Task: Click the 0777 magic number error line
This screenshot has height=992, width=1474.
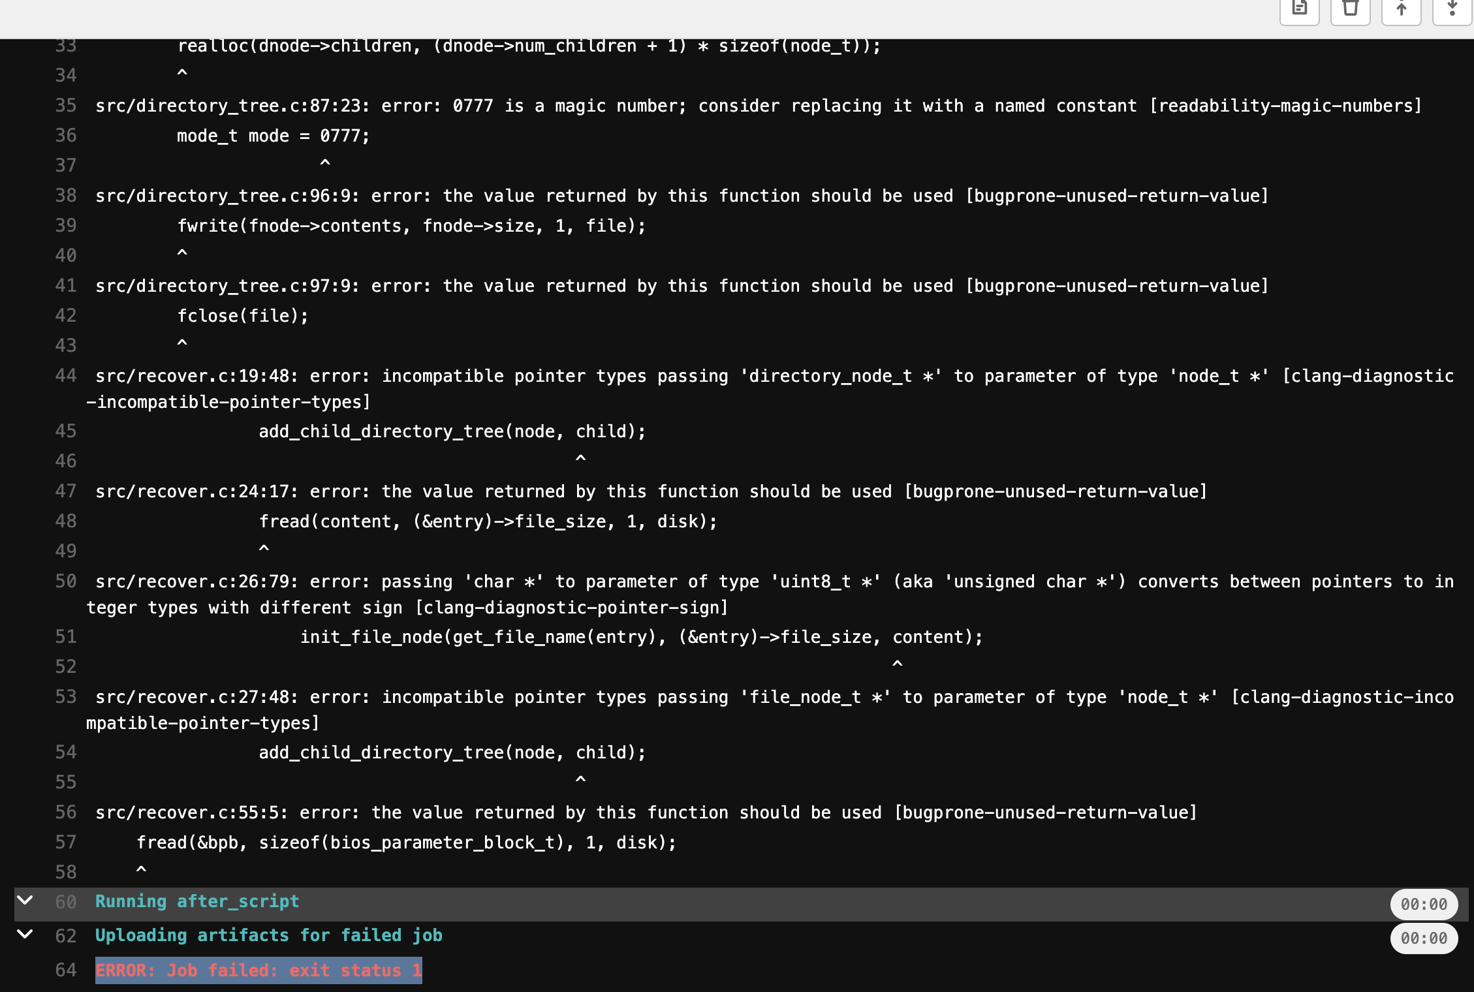Action: (x=757, y=106)
